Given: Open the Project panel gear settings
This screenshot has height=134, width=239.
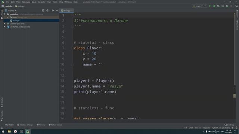Looking at the screenshot, I should tap(53, 10).
